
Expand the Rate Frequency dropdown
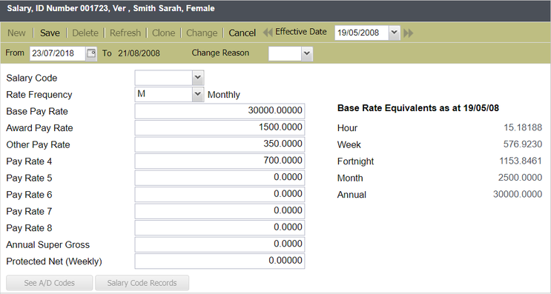[198, 94]
